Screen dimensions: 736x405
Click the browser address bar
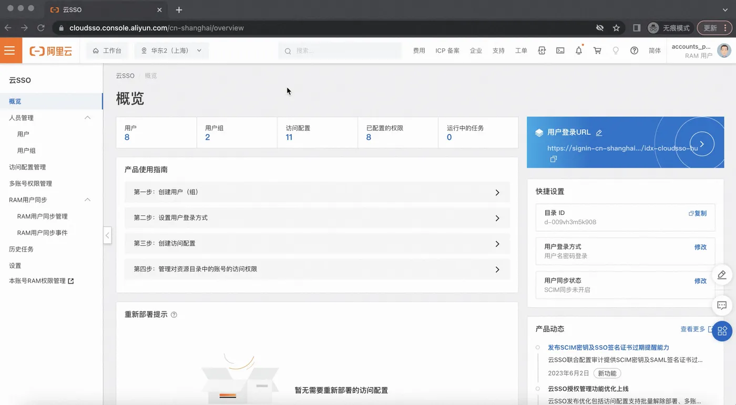pos(326,28)
